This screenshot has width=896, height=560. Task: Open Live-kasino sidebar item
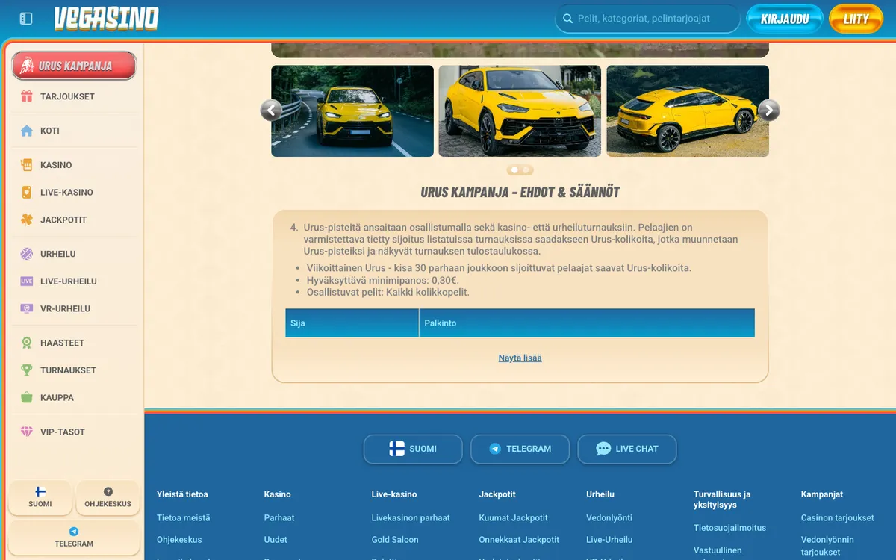coord(74,193)
